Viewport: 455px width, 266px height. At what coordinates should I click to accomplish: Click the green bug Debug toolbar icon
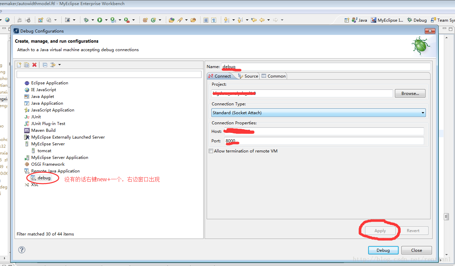(x=86, y=20)
